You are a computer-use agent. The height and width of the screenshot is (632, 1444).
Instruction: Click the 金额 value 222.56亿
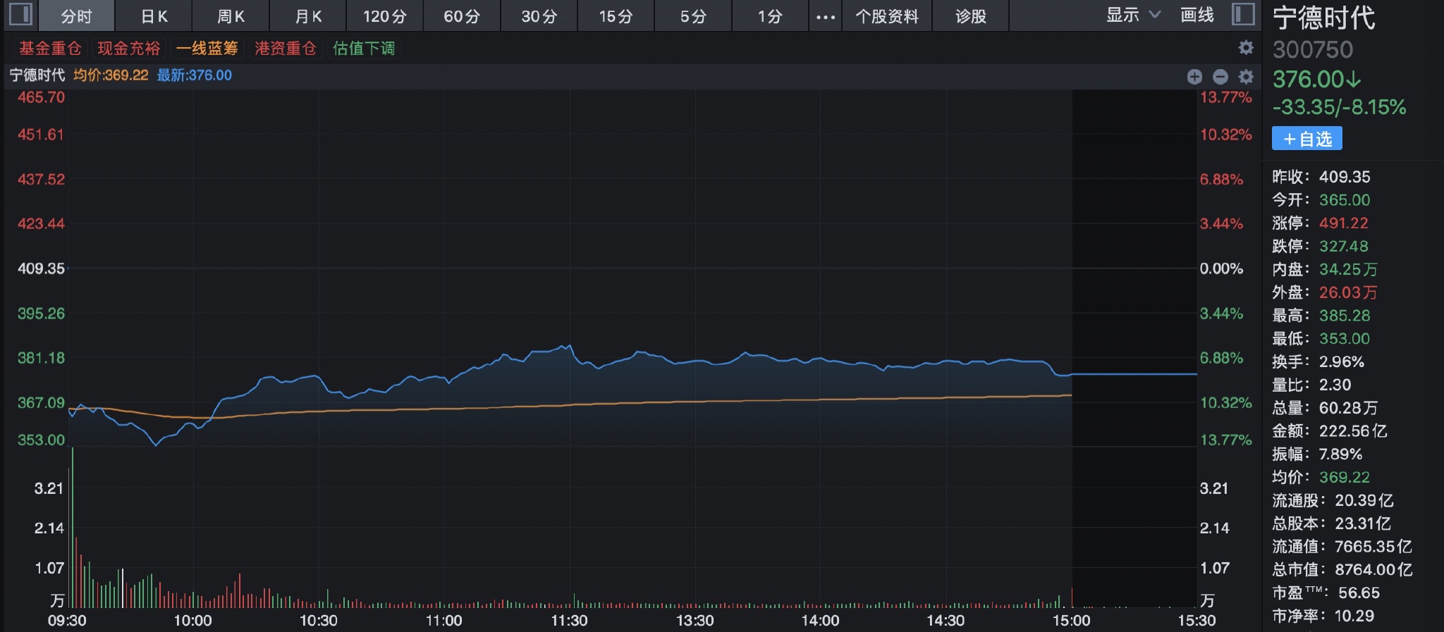[1353, 431]
